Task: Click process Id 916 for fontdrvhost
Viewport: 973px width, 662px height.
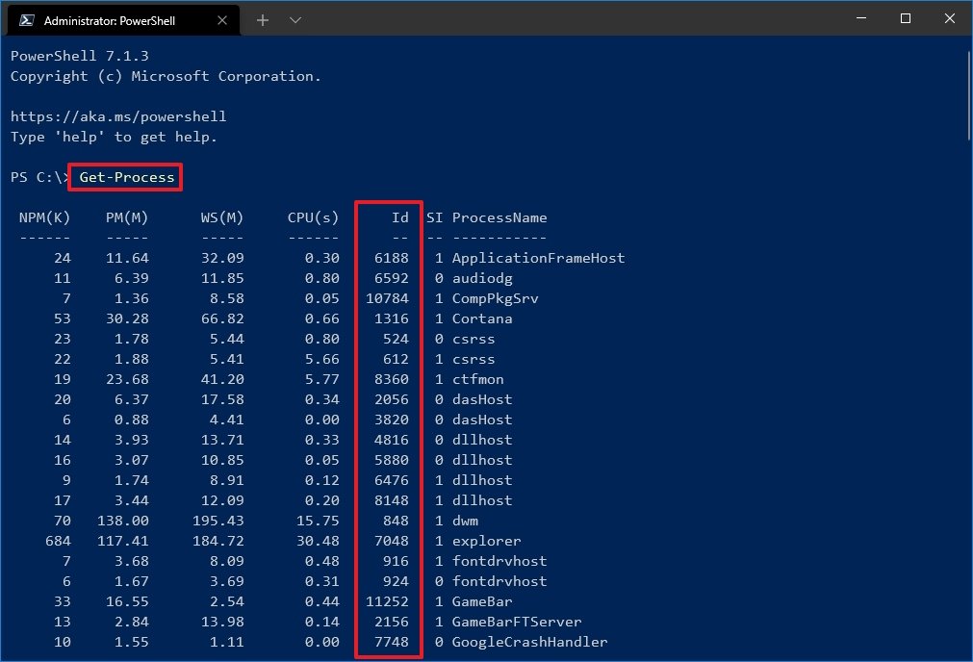Action: pyautogui.click(x=396, y=561)
